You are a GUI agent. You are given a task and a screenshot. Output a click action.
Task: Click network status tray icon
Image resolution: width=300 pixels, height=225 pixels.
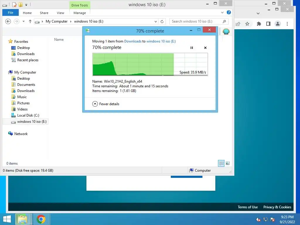click(x=265, y=219)
